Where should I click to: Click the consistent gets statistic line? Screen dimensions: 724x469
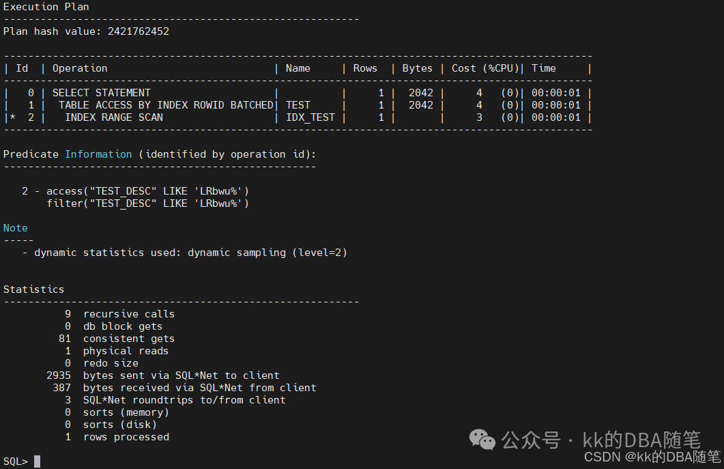[x=128, y=339]
